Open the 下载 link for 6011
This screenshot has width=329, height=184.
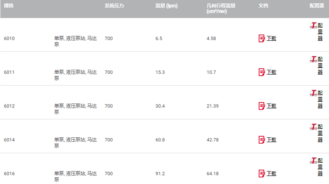point(271,72)
